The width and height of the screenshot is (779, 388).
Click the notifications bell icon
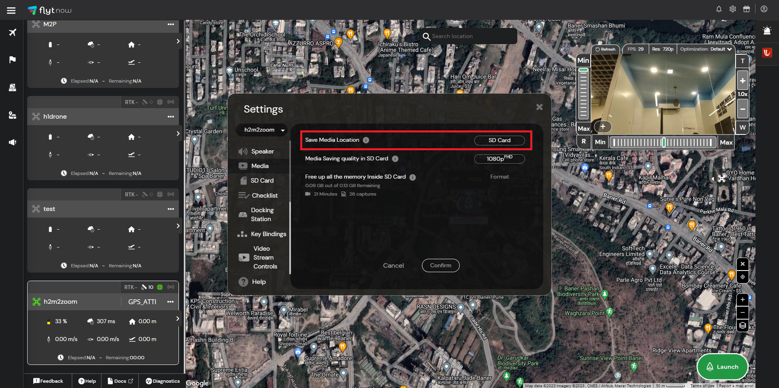pyautogui.click(x=719, y=9)
